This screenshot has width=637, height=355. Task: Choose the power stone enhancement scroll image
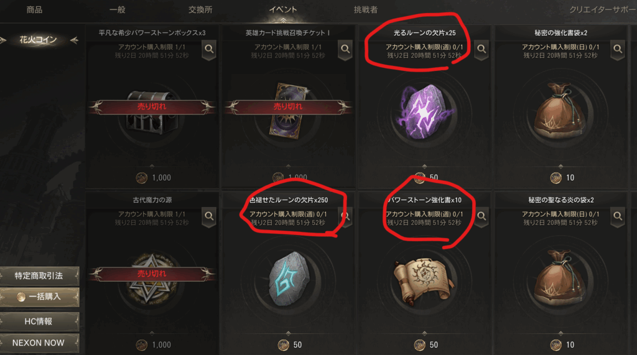click(424, 281)
